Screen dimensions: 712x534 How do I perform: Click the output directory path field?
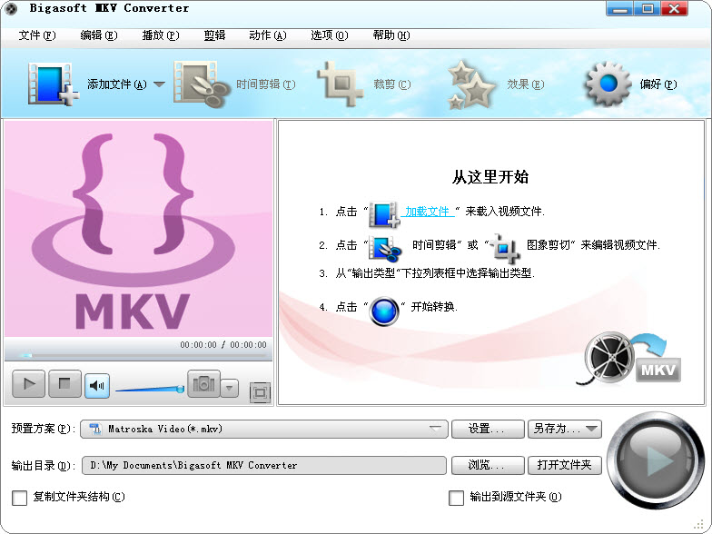[x=263, y=465]
